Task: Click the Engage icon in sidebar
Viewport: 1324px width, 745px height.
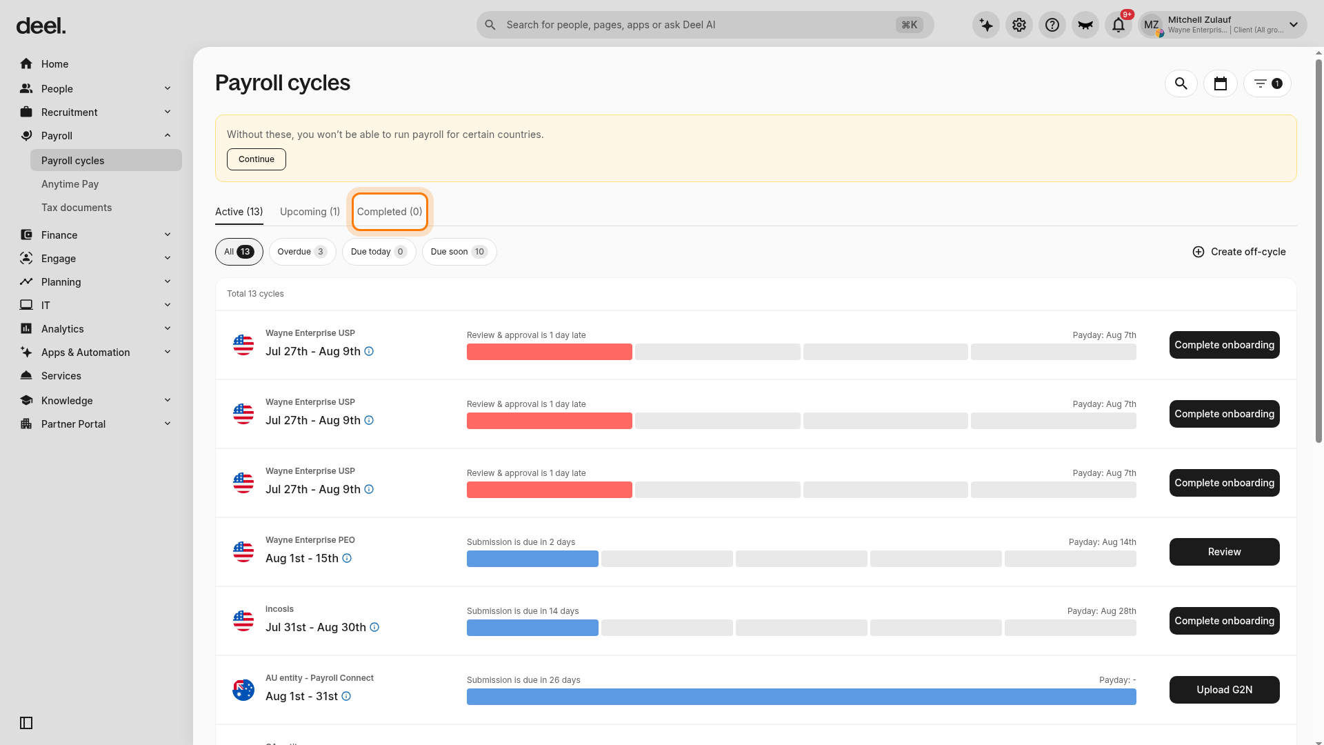Action: pos(26,259)
